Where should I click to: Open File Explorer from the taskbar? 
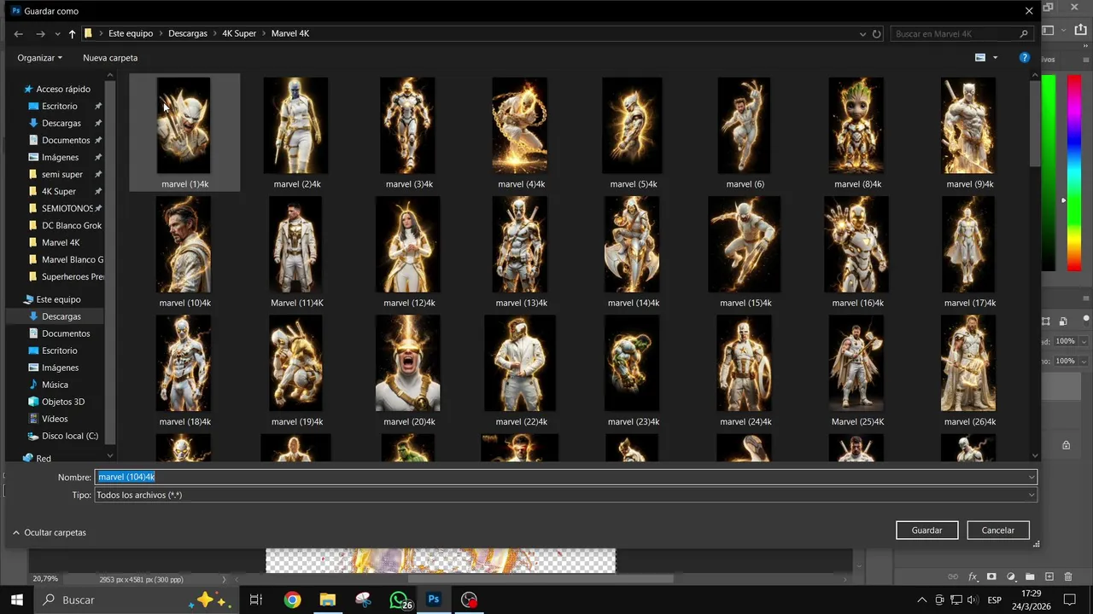point(328,600)
